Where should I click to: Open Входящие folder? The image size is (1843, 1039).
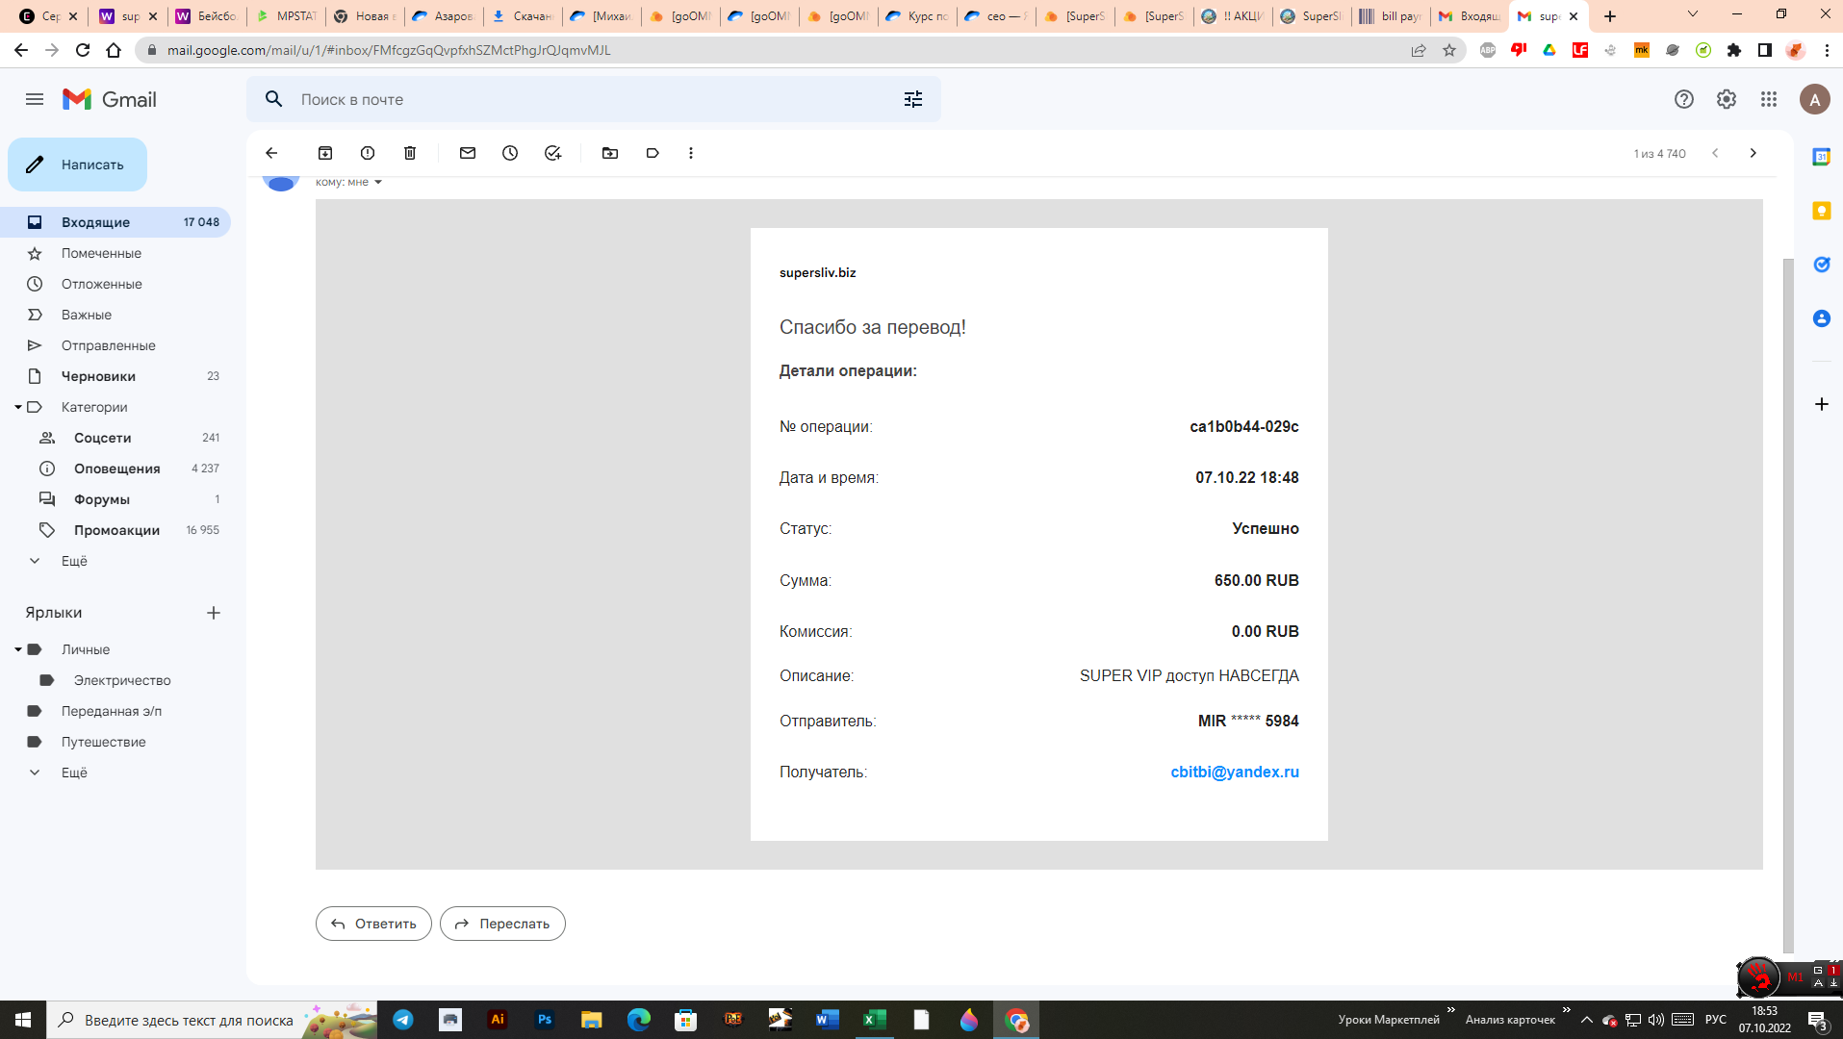click(x=115, y=222)
